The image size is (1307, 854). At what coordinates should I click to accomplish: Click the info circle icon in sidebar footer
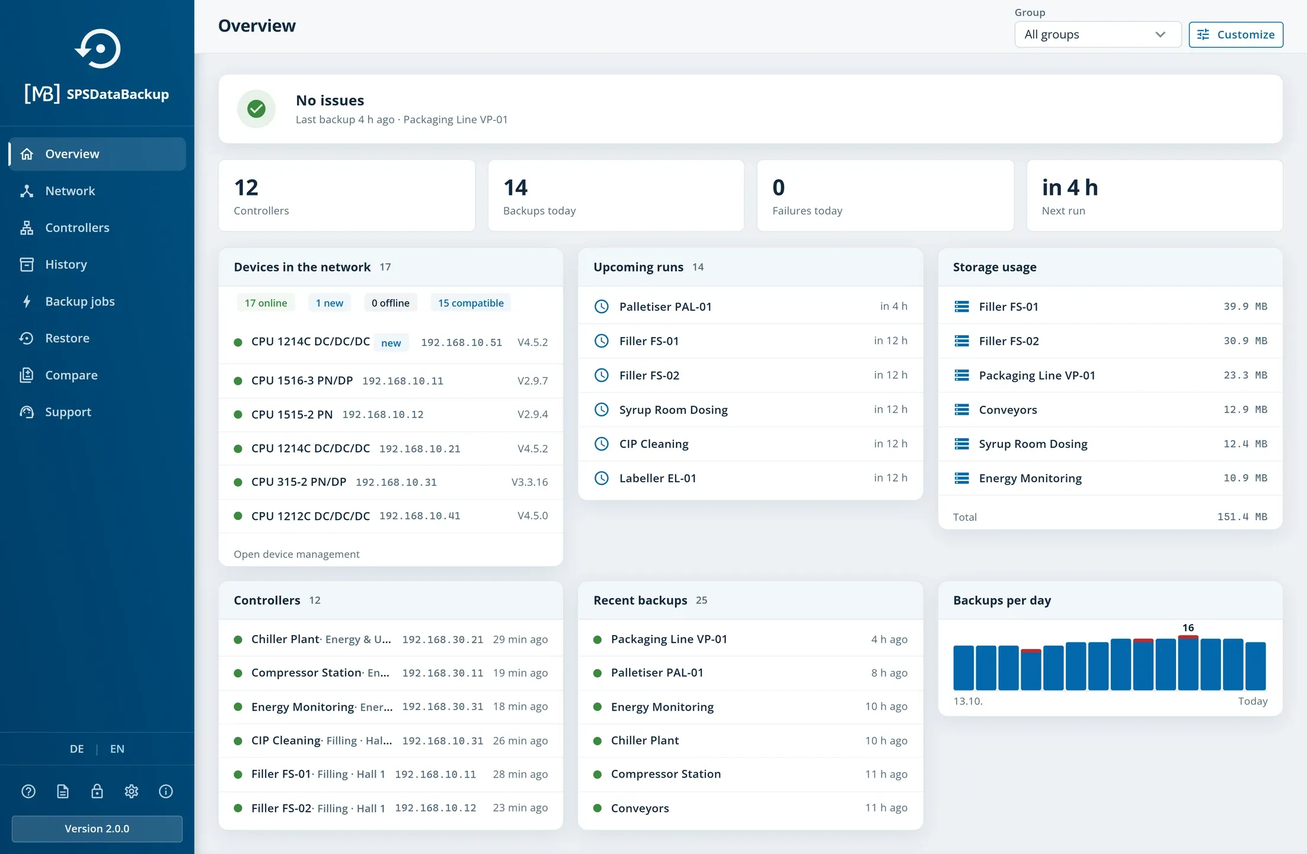tap(166, 791)
